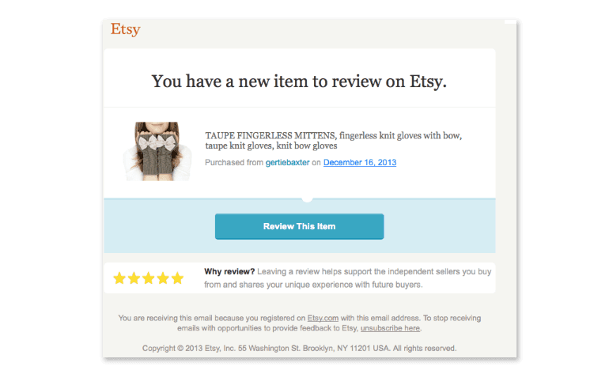Click the unsubscribe here link
Image resolution: width=609 pixels, height=374 pixels.
tap(390, 328)
